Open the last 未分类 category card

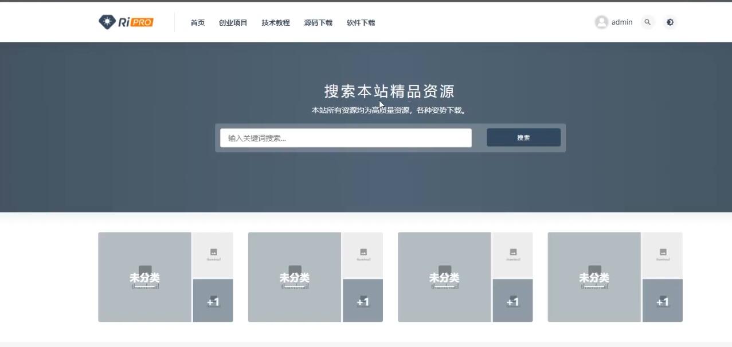click(x=594, y=277)
